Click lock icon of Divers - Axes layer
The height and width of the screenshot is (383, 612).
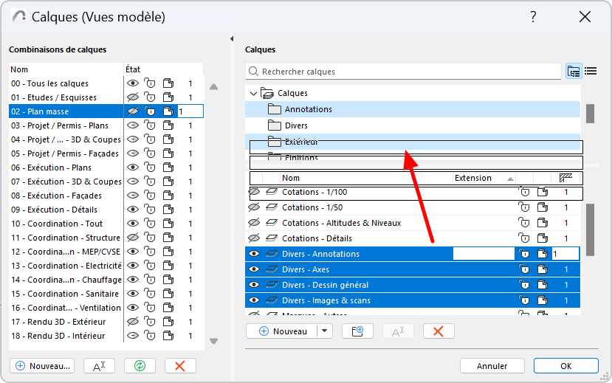pyautogui.click(x=524, y=269)
